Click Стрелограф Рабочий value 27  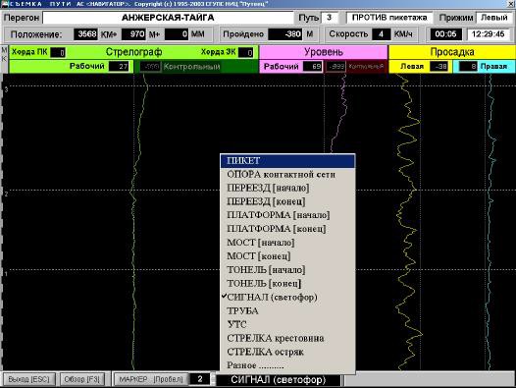coord(119,66)
